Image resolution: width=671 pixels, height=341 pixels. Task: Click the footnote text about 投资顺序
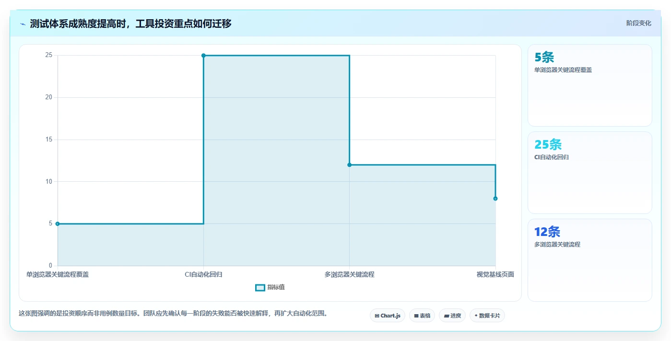[x=173, y=314]
